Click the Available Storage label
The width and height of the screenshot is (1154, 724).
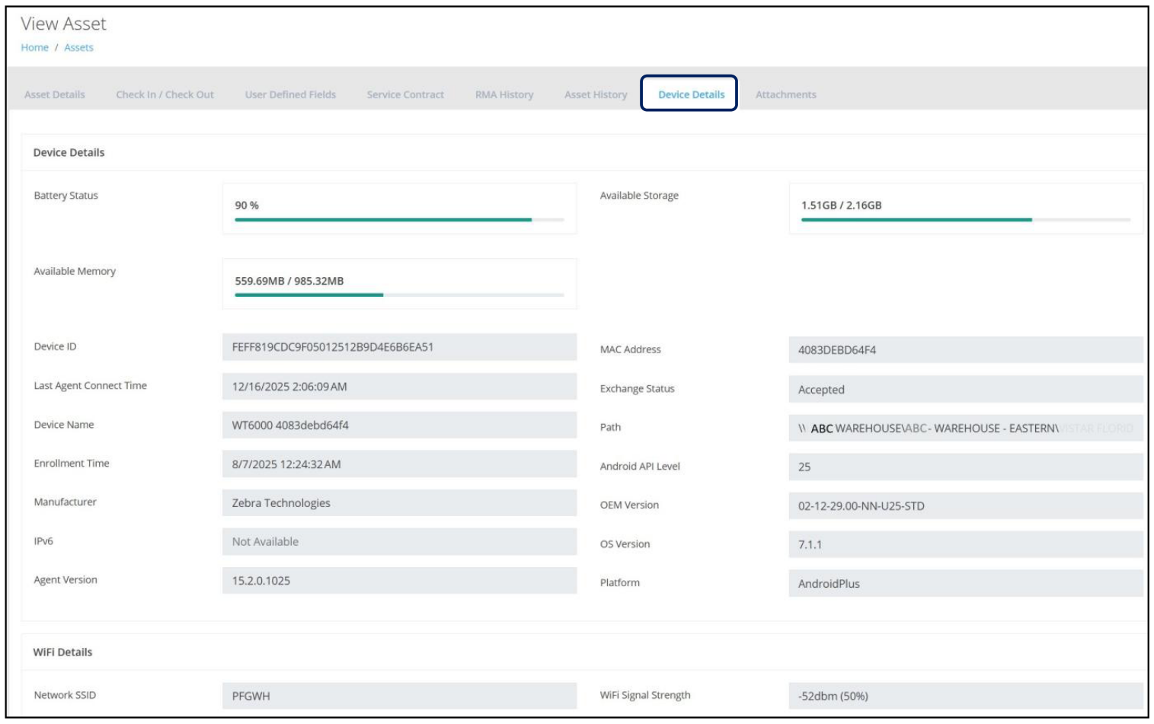[x=639, y=196]
